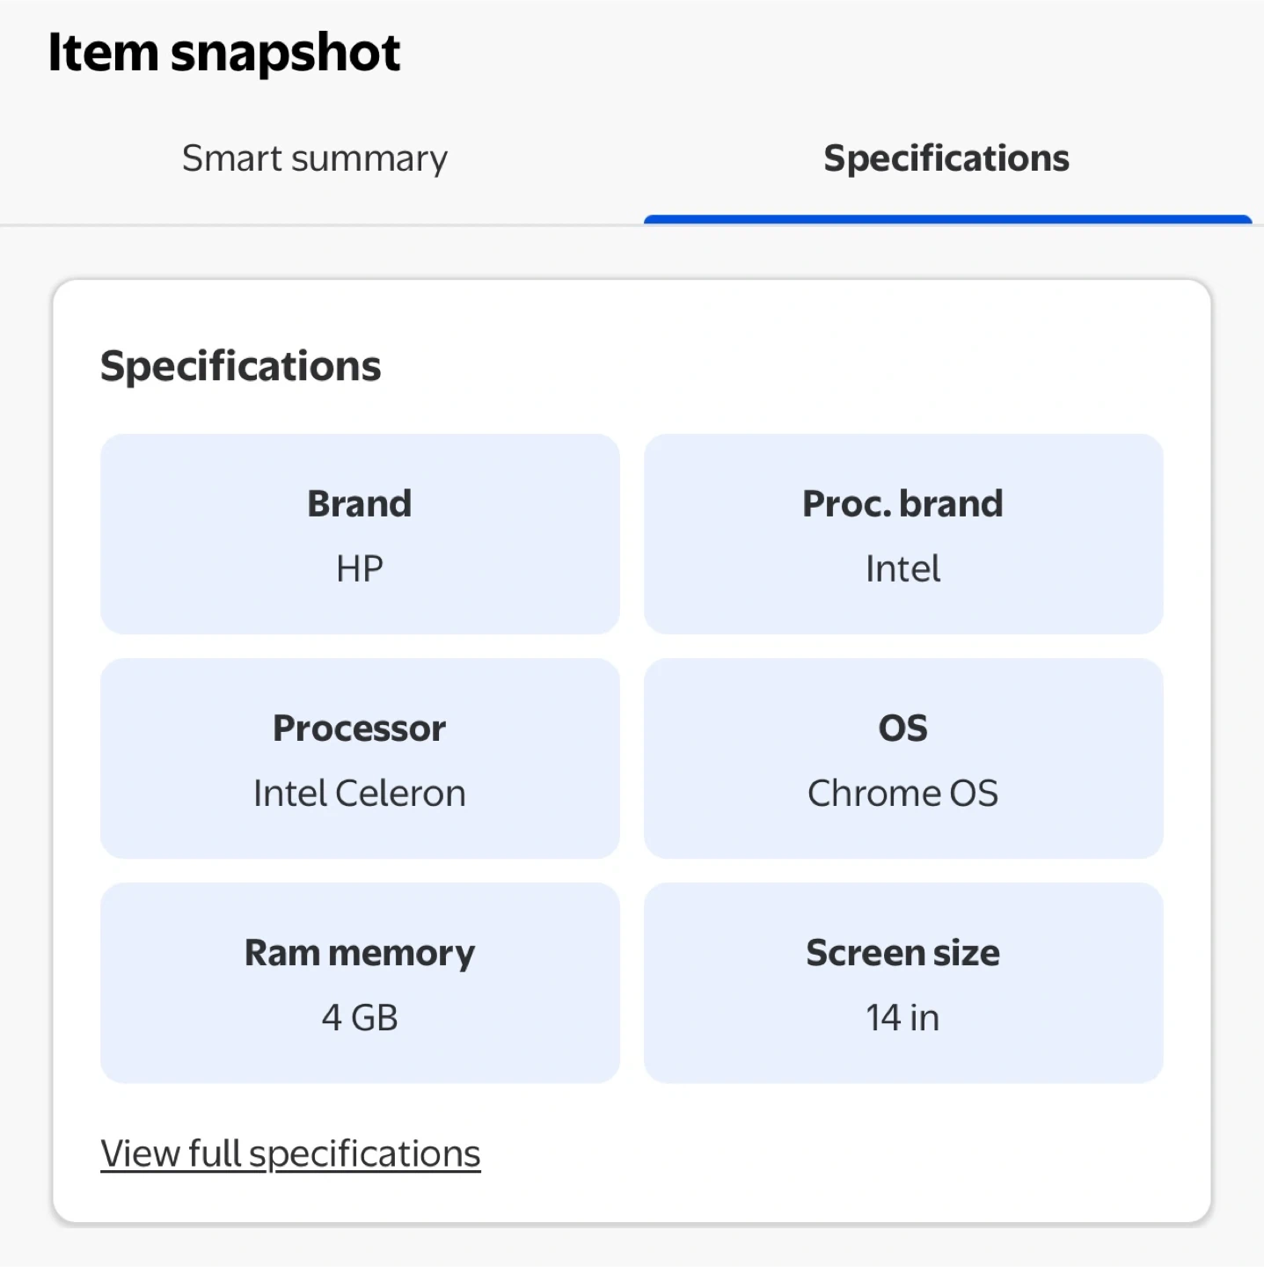Image resolution: width=1264 pixels, height=1267 pixels.
Task: Click the Specifications heading inside the card
Action: [240, 366]
